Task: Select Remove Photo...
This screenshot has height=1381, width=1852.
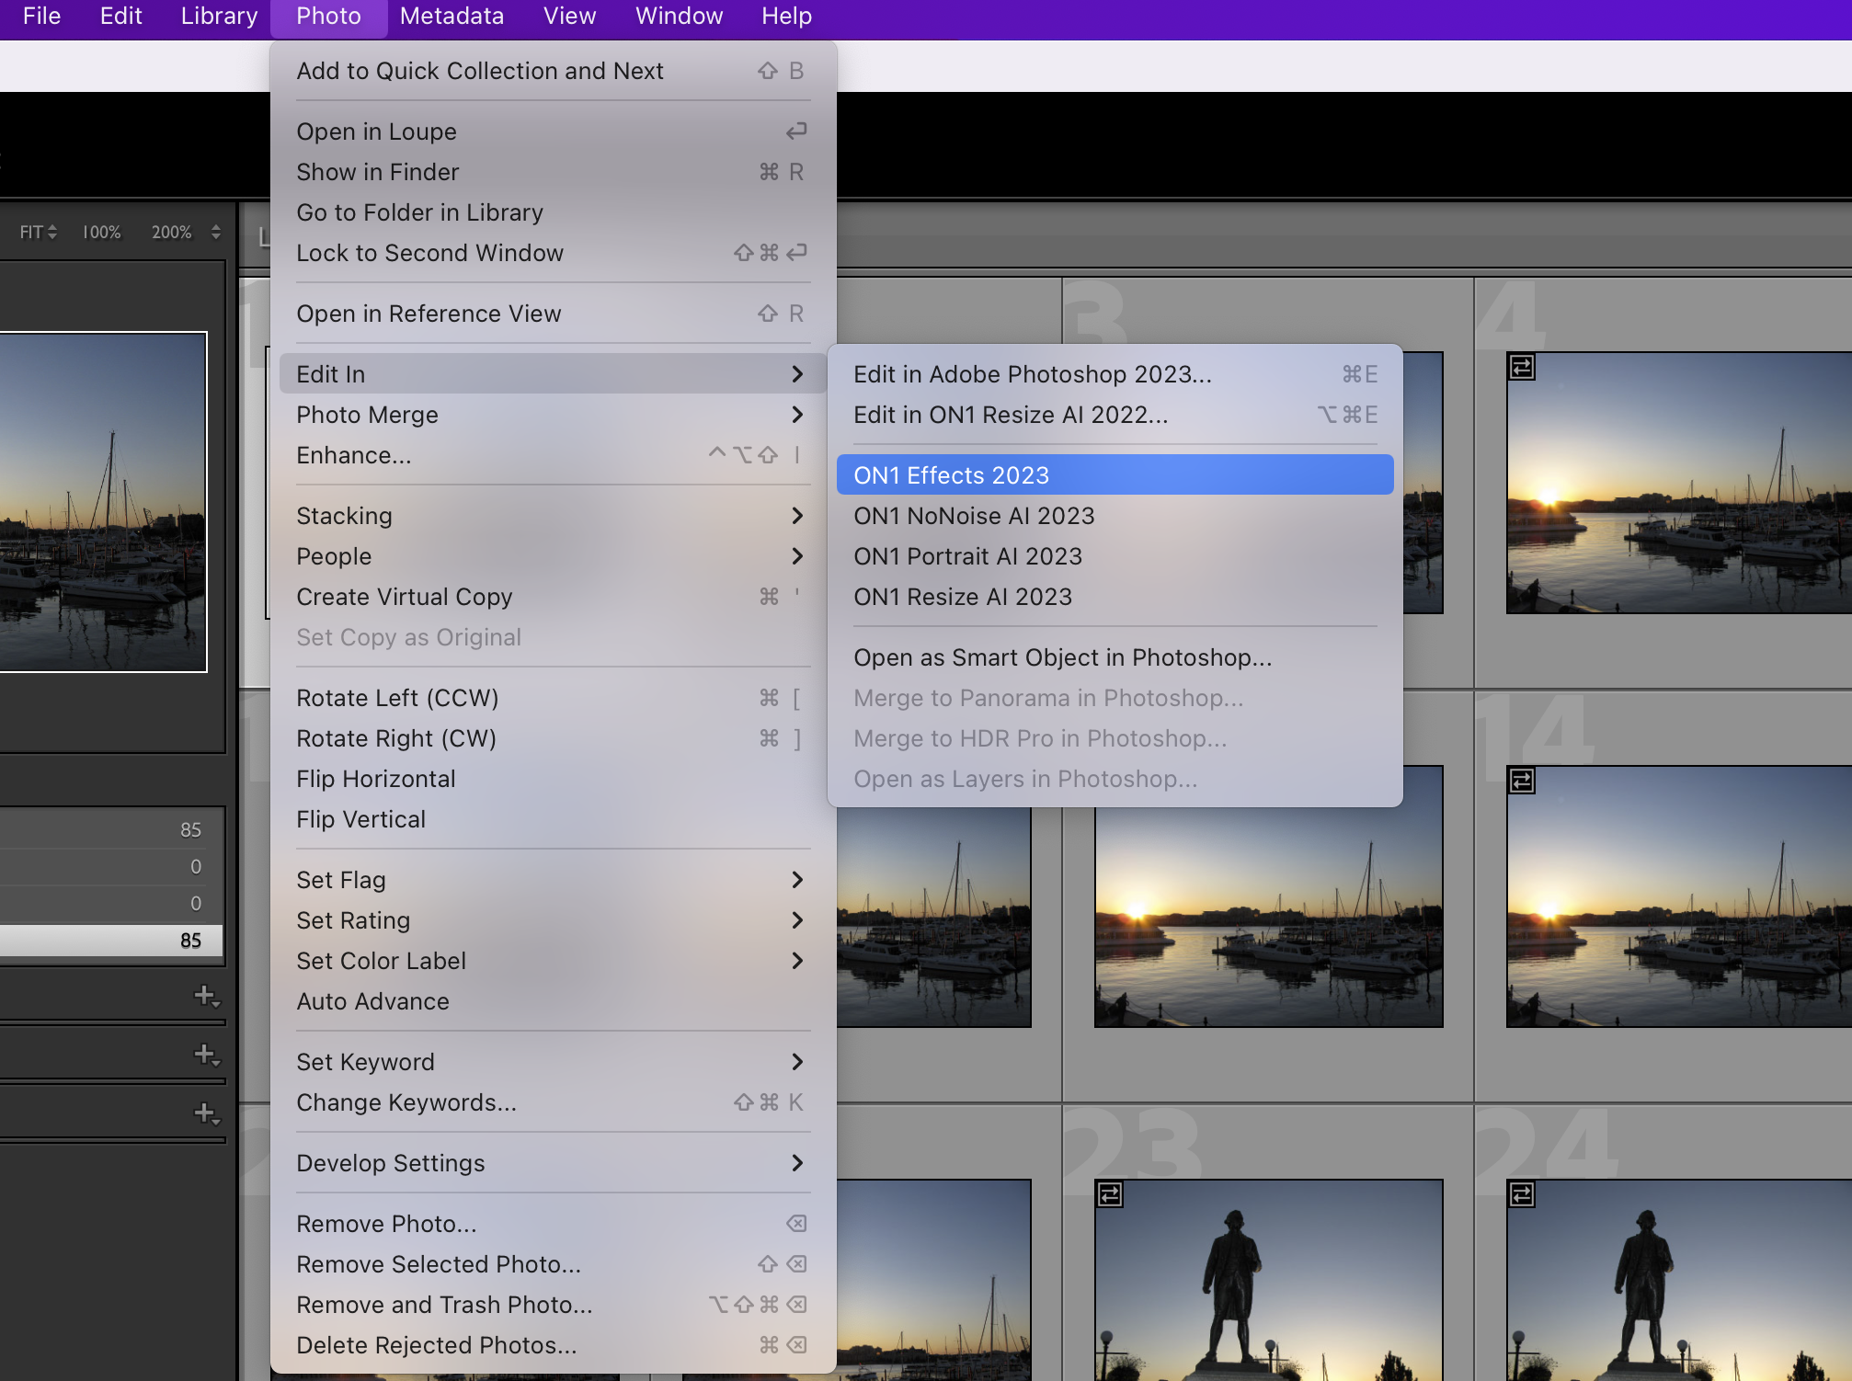Action: click(x=553, y=1224)
